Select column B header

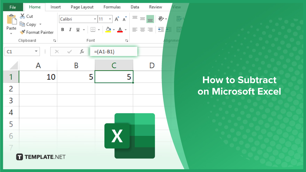(x=76, y=65)
